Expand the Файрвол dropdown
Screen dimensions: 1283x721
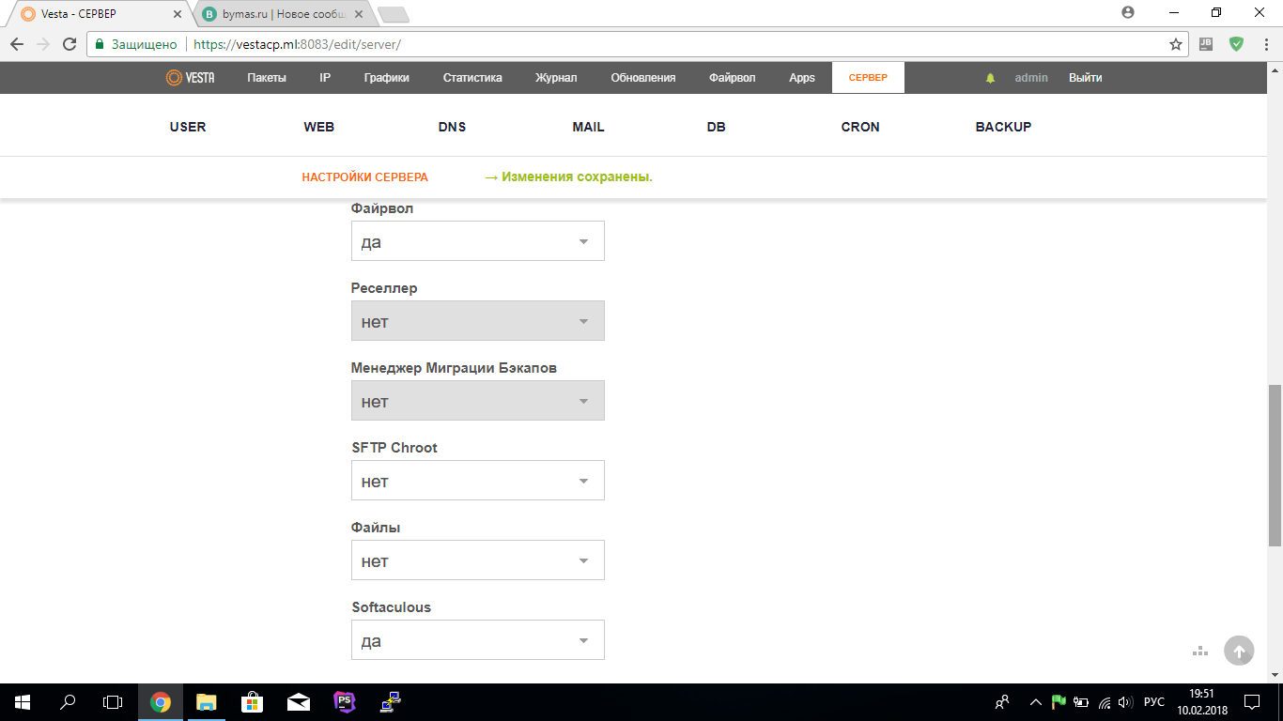(477, 241)
